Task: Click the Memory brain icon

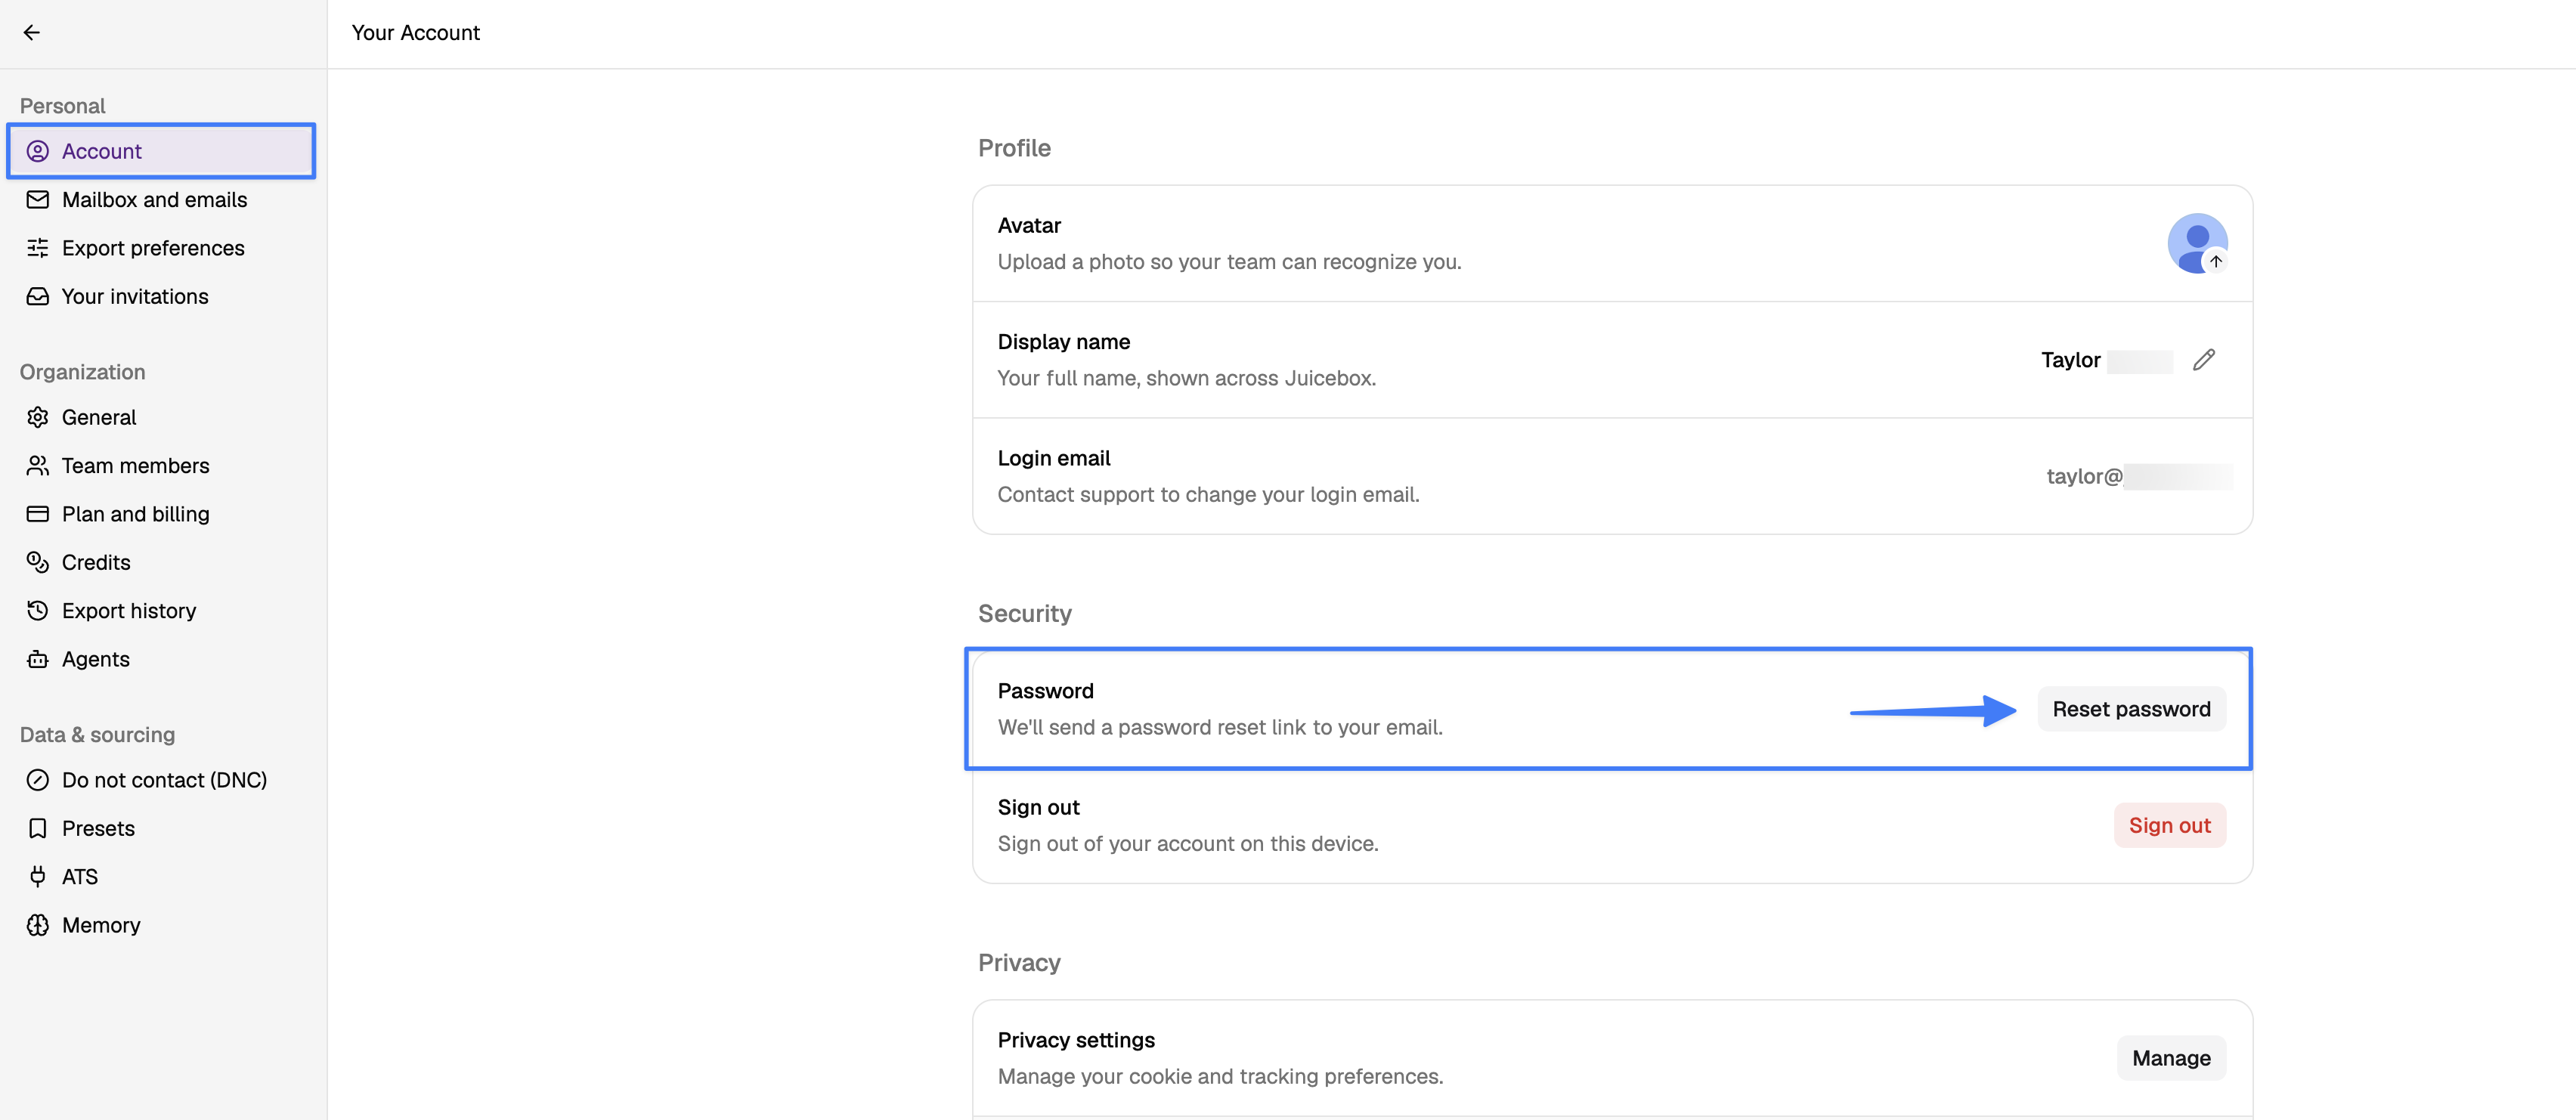Action: pos(38,925)
